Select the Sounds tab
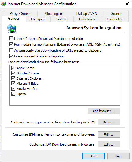This screenshot has height=162, width=132. coord(116,14)
